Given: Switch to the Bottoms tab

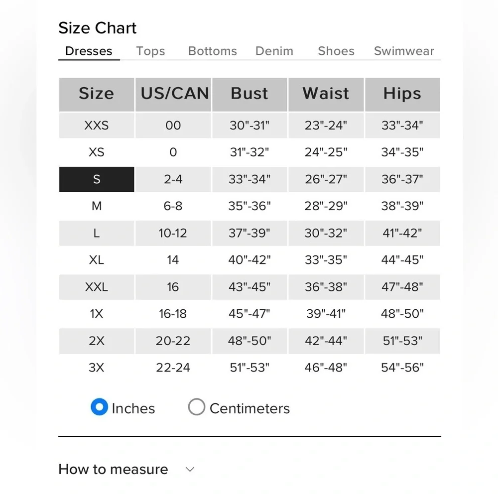Looking at the screenshot, I should click(213, 51).
